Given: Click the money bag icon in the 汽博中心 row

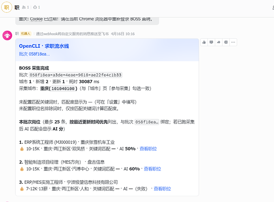Looking at the screenshot, I should pyautogui.click(x=22, y=169).
